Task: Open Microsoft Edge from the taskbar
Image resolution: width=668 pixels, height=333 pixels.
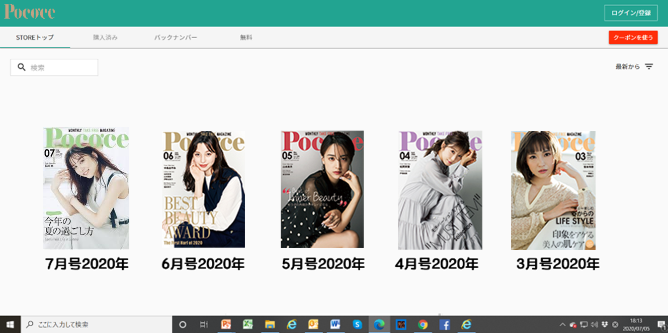Action: [x=379, y=324]
